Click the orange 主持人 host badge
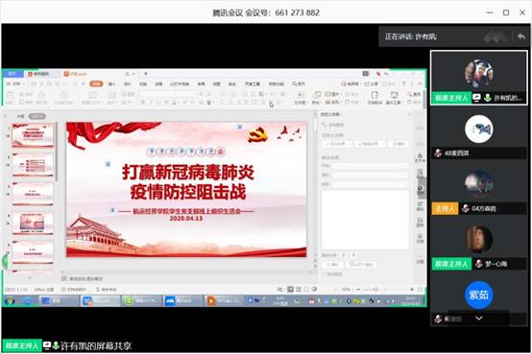532x354 pixels. point(445,208)
